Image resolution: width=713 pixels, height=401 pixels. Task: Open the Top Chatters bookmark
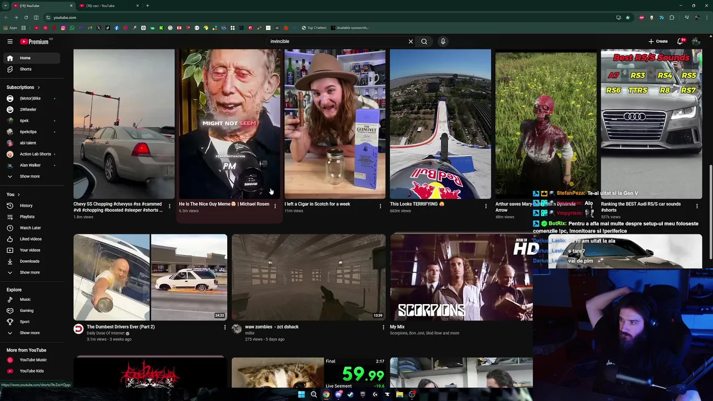tap(314, 28)
